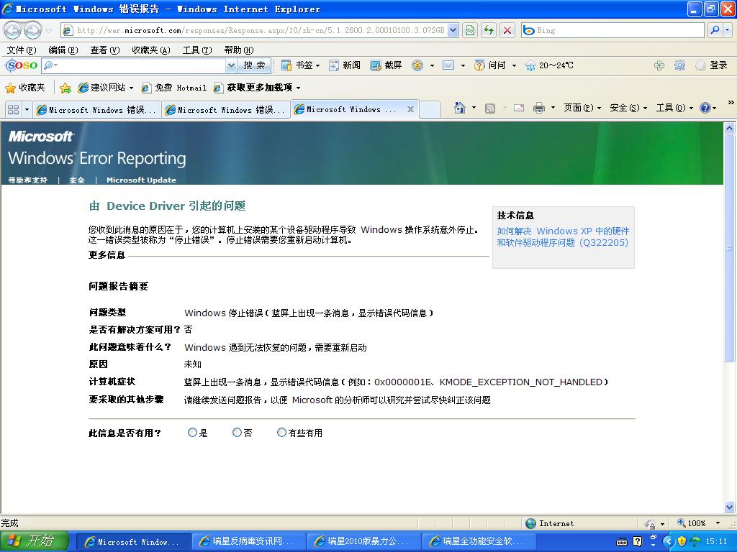The height and width of the screenshot is (552, 737).
Task: Stop loading with the red X button
Action: pyautogui.click(x=507, y=30)
